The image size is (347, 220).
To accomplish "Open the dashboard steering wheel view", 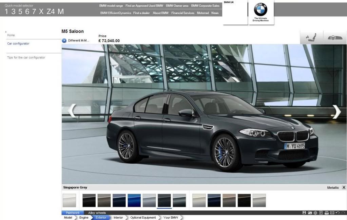I will pos(334,37).
